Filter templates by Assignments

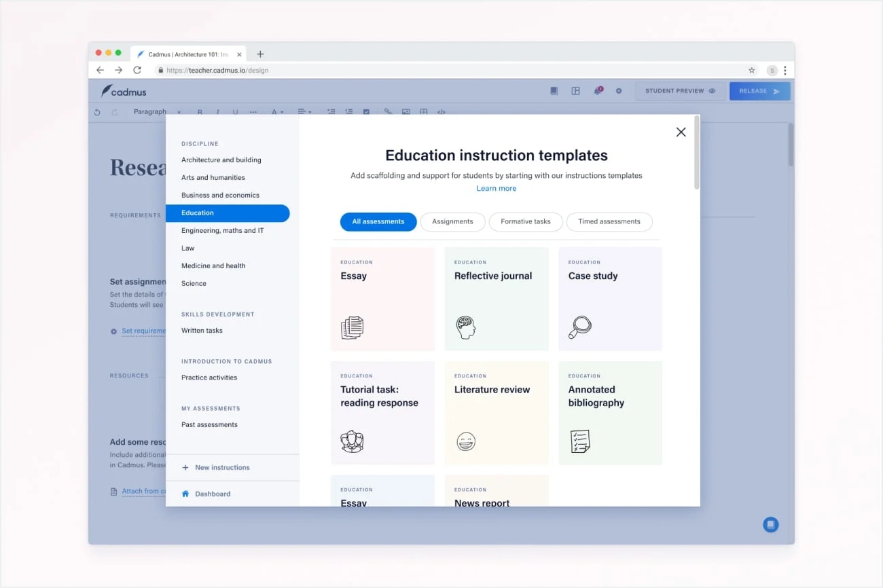click(452, 221)
